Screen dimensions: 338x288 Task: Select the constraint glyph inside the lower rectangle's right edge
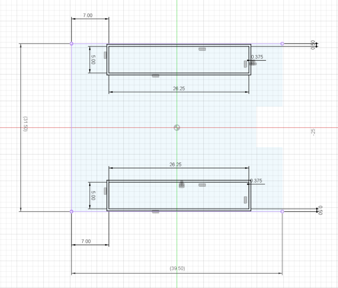pos(246,200)
